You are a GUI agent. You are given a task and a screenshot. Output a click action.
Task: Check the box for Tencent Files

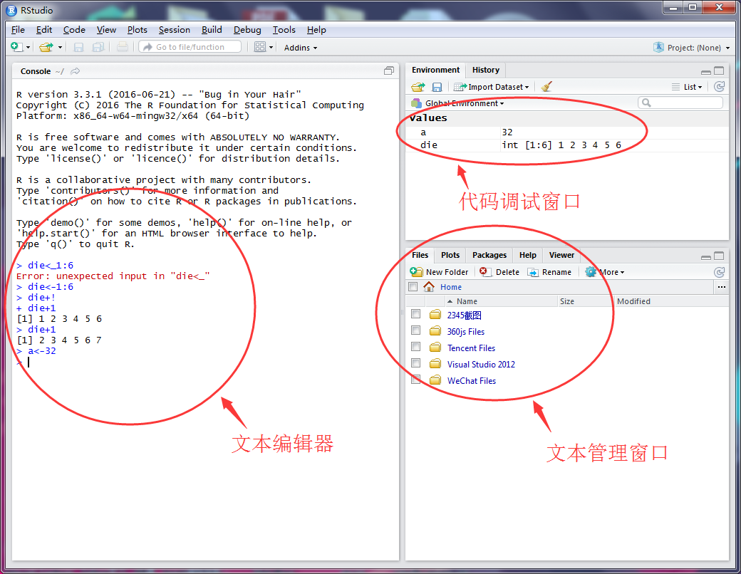(x=415, y=348)
